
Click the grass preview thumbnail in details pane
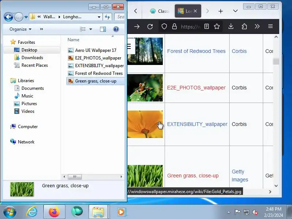click(x=22, y=189)
